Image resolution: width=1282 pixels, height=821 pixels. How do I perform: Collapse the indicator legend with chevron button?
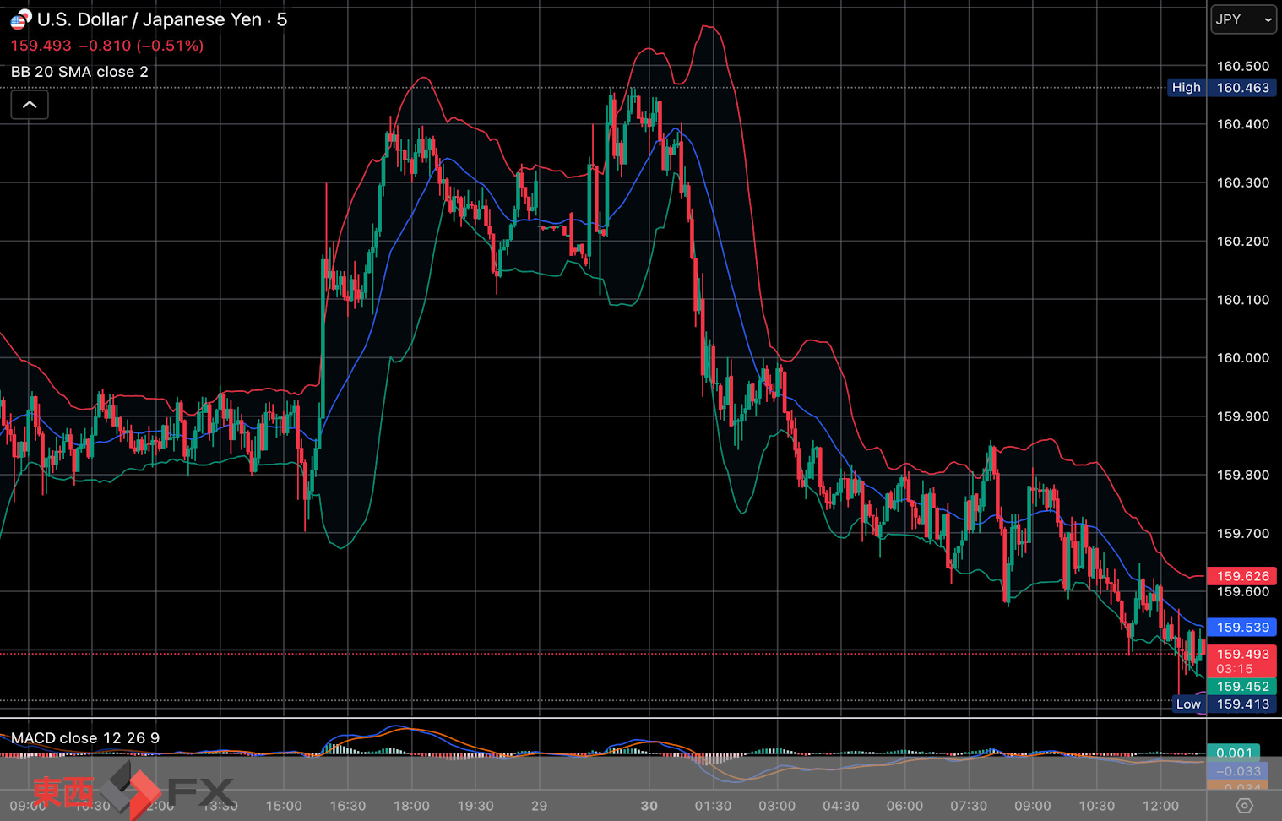30,105
